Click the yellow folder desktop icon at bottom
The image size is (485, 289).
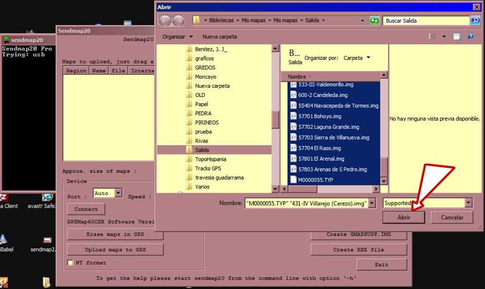tap(46, 282)
